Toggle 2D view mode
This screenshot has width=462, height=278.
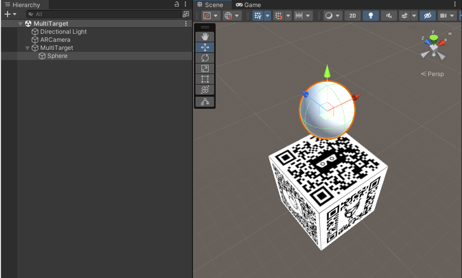click(352, 16)
